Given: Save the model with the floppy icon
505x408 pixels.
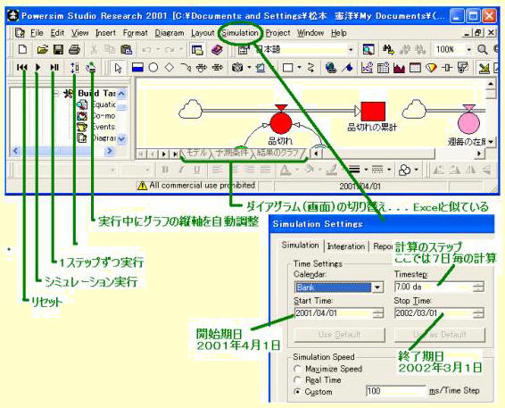Looking at the screenshot, I should (58, 49).
